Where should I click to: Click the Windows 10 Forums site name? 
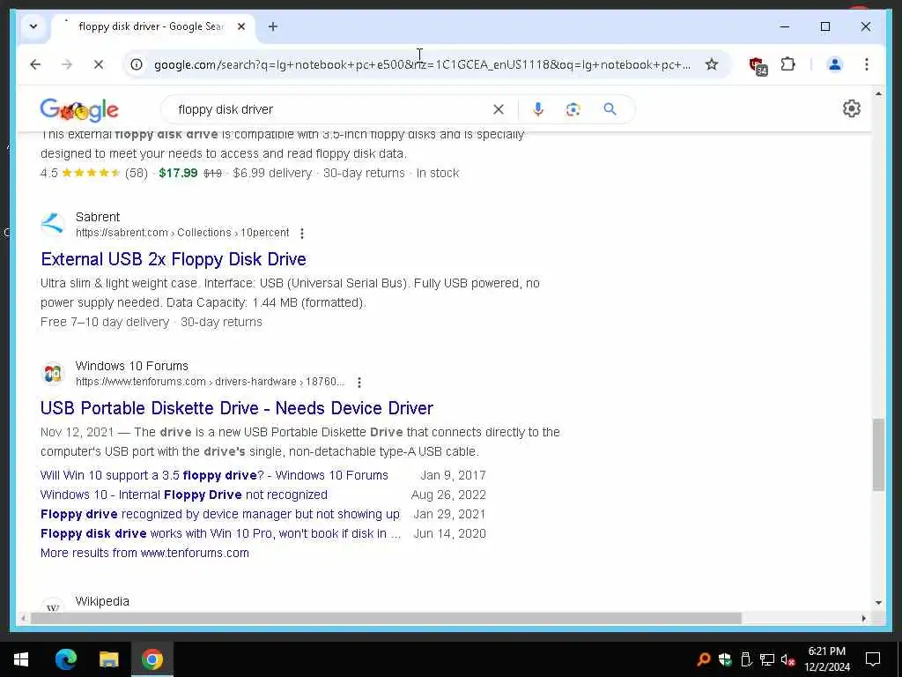click(132, 366)
